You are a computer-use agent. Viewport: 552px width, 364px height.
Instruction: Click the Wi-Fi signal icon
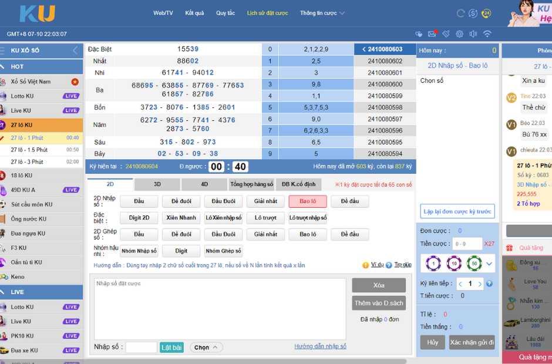pyautogui.click(x=487, y=34)
